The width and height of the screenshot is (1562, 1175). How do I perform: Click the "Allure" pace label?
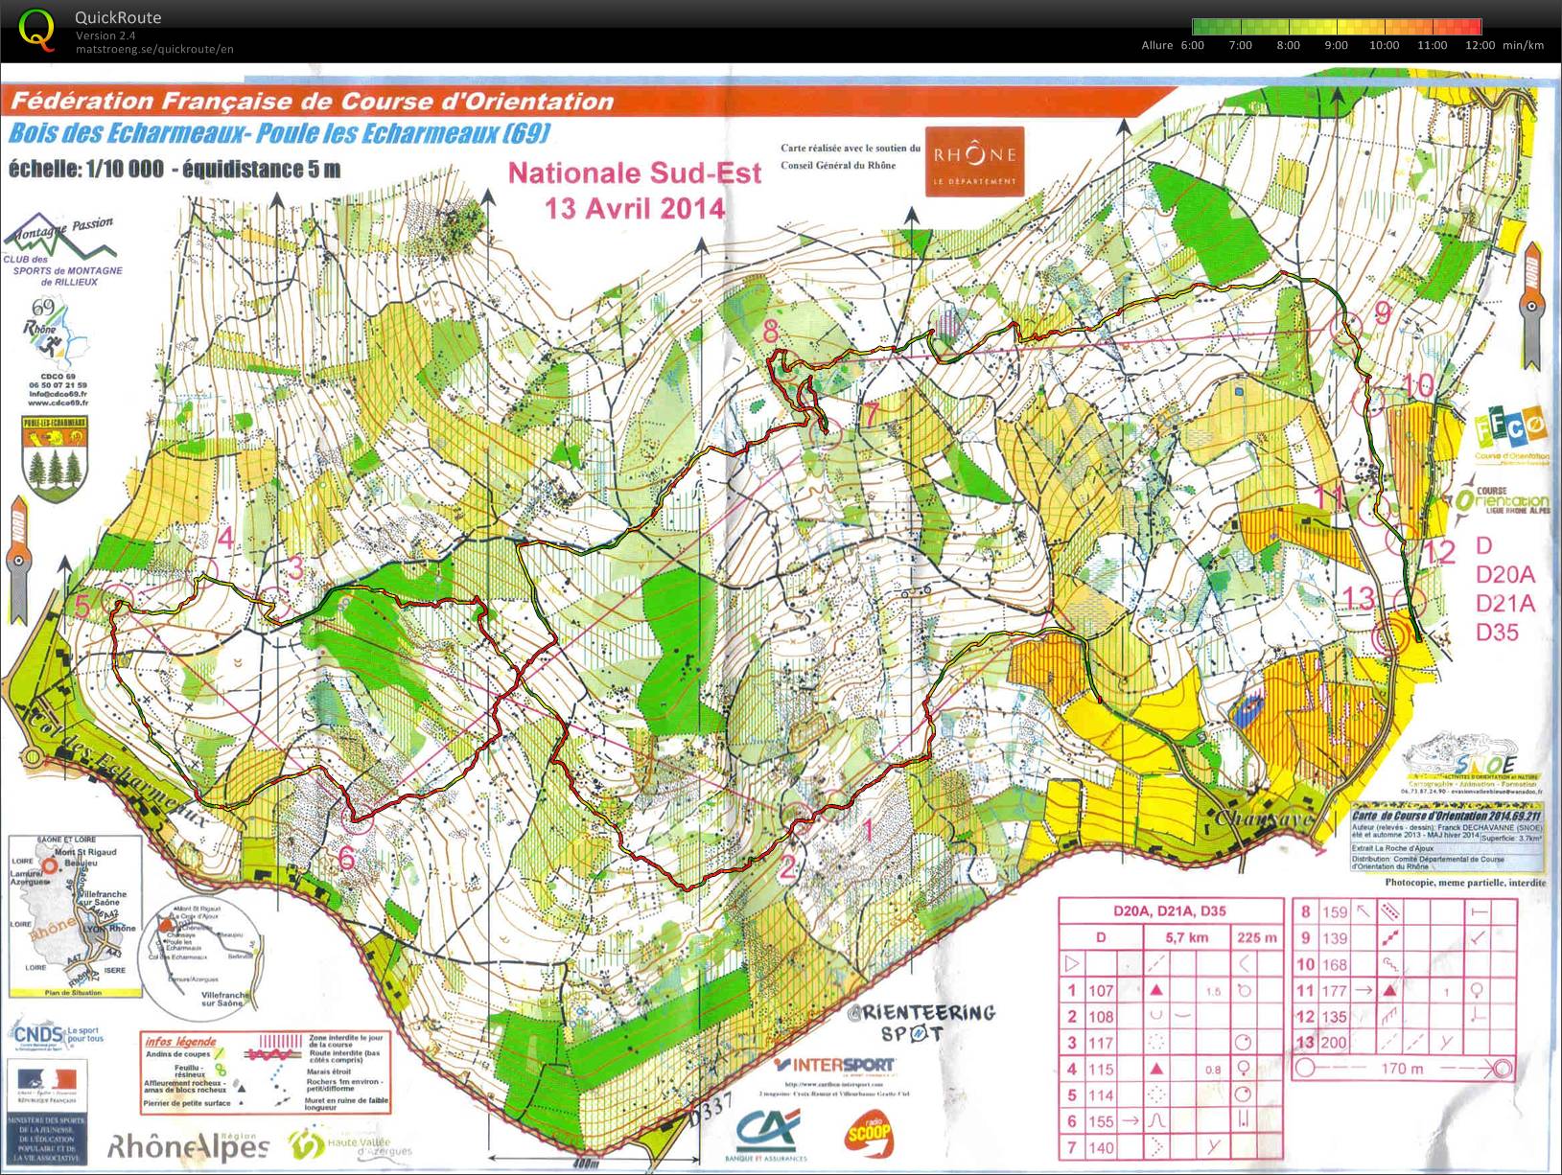click(x=1157, y=45)
